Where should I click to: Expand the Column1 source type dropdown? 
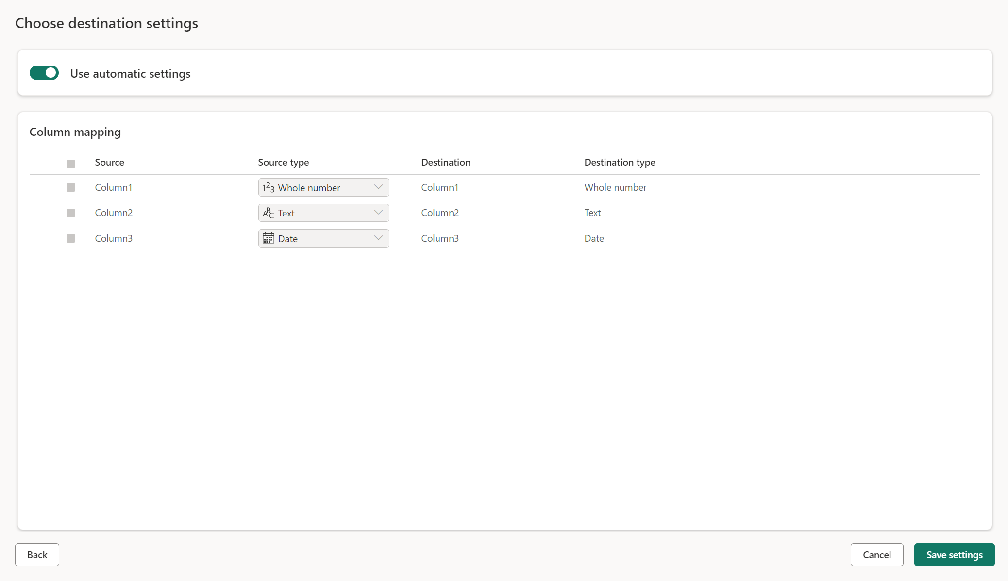[x=379, y=187]
